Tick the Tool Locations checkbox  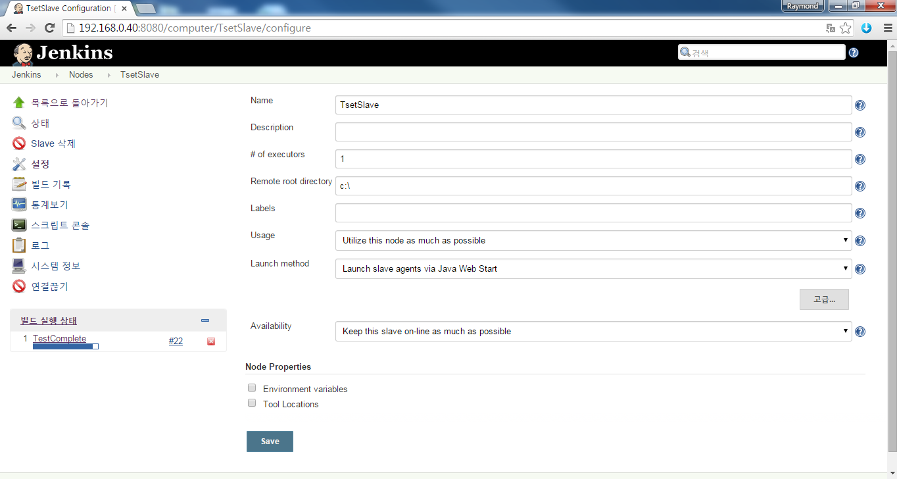pos(252,403)
